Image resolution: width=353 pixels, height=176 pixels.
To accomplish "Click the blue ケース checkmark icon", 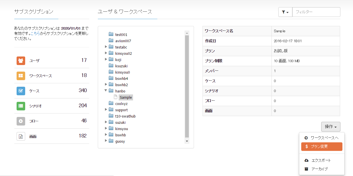I will pos(21,91).
